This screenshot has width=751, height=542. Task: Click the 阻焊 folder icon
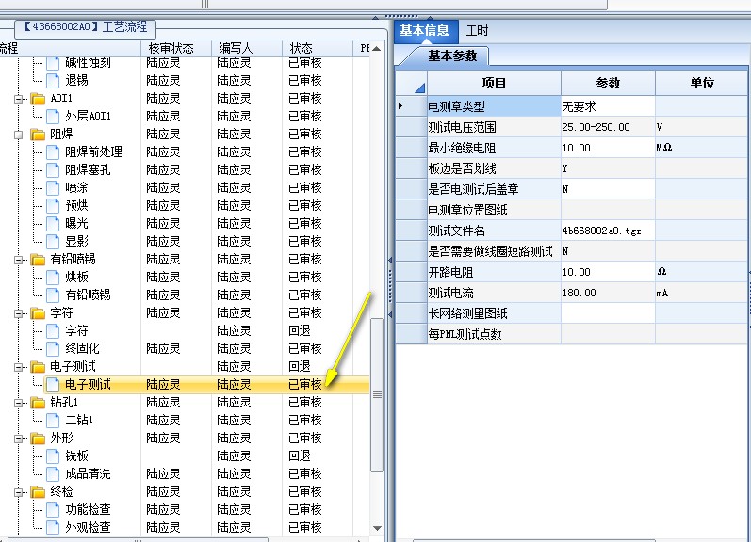click(x=38, y=135)
